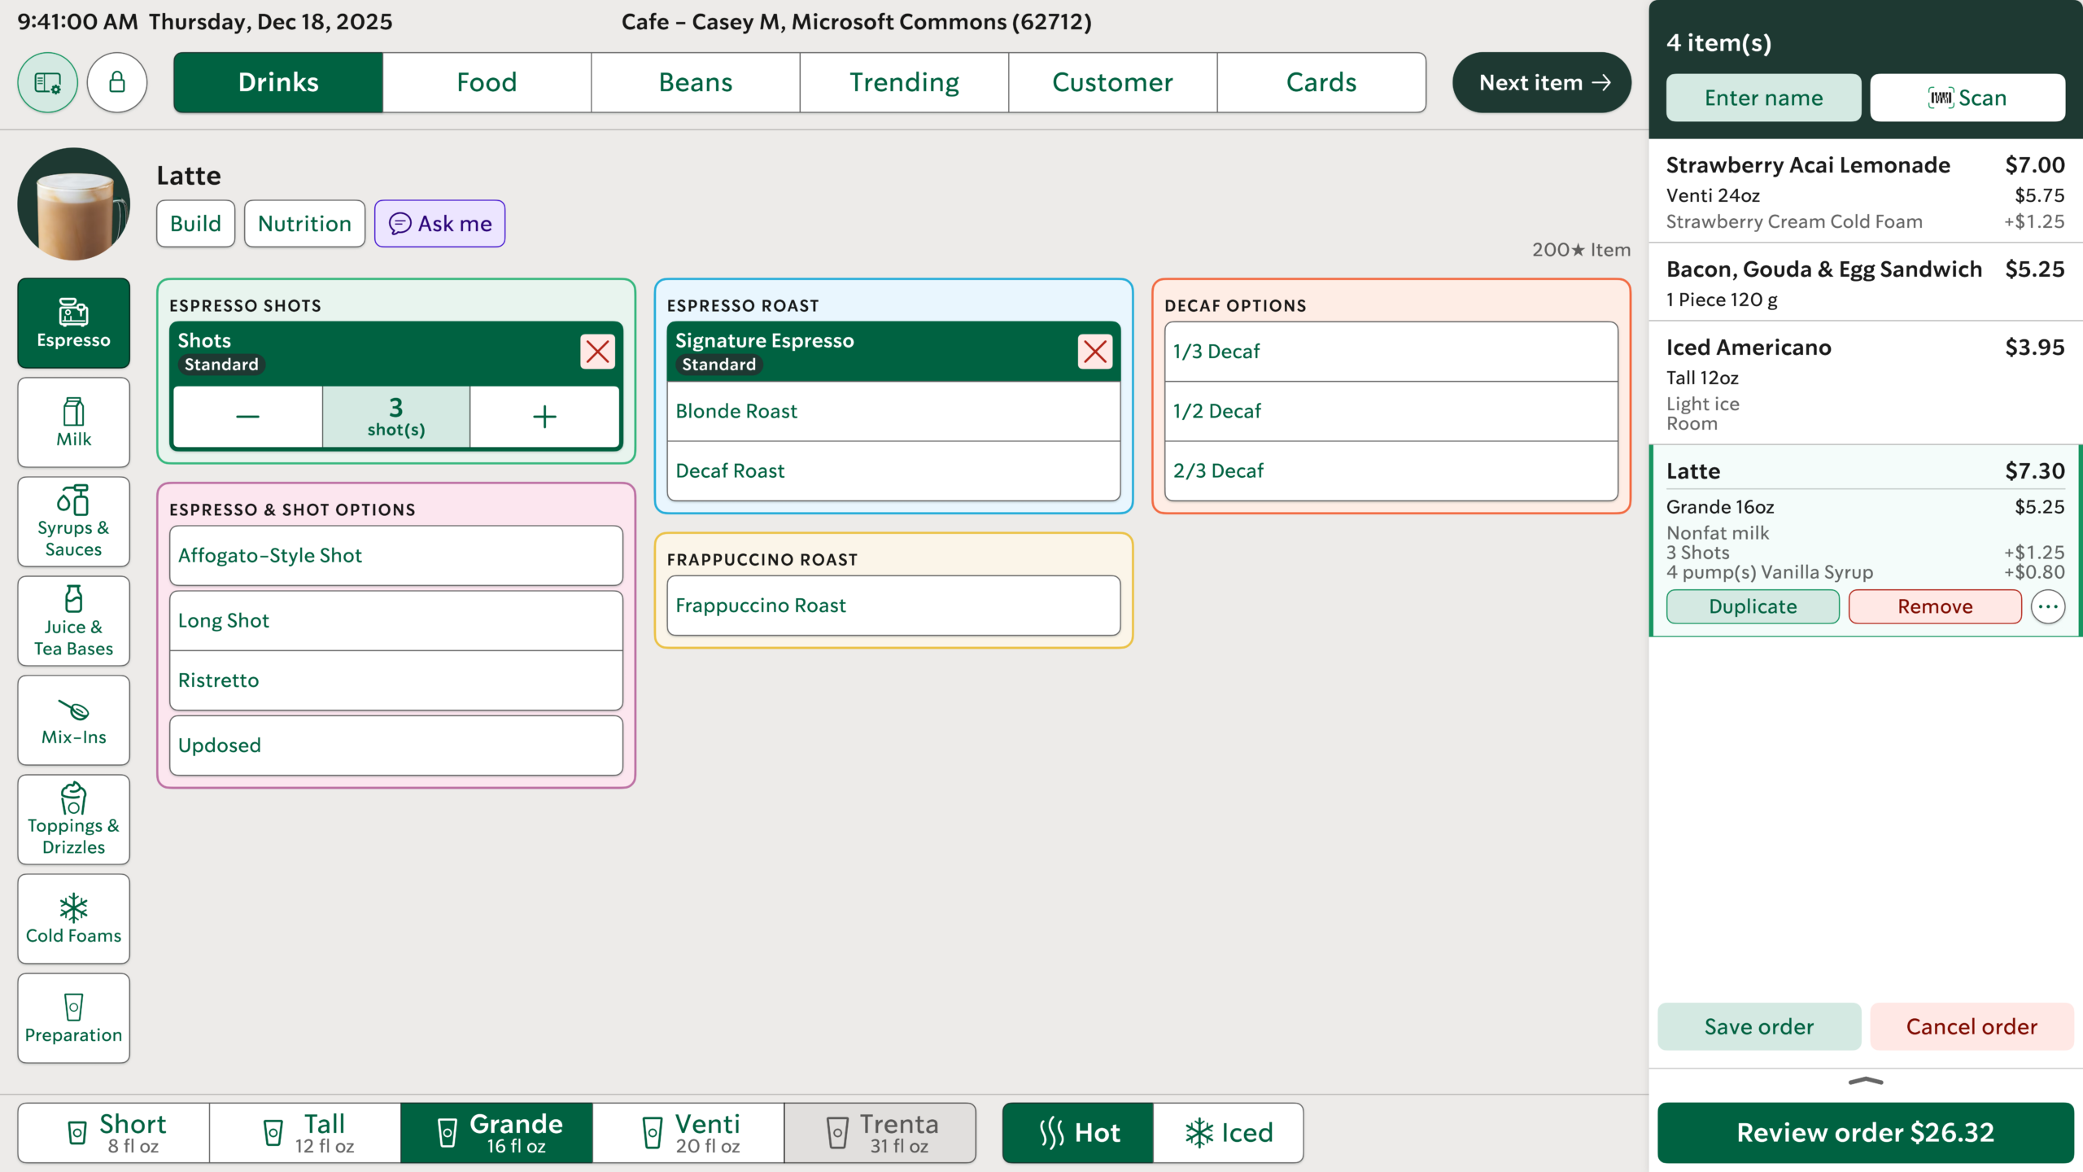Select Decaf Roast espresso
The height and width of the screenshot is (1172, 2083).
893,470
